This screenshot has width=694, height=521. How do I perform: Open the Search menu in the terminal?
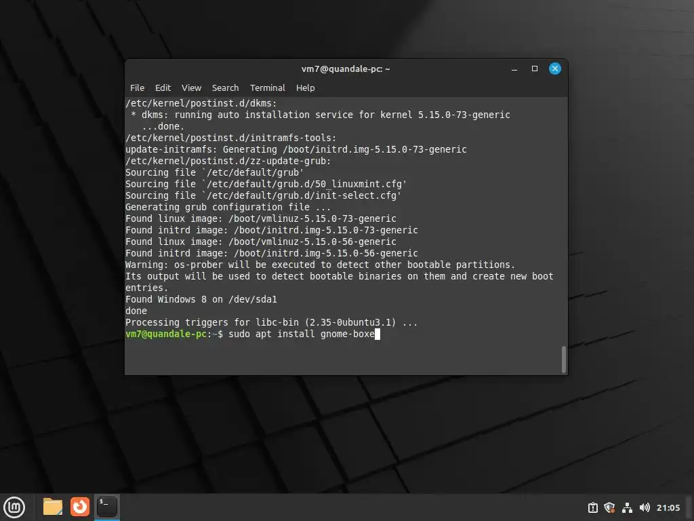pos(225,88)
